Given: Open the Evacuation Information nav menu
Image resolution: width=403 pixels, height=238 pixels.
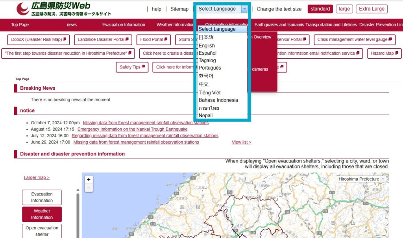Looking at the screenshot, I should click(x=124, y=25).
